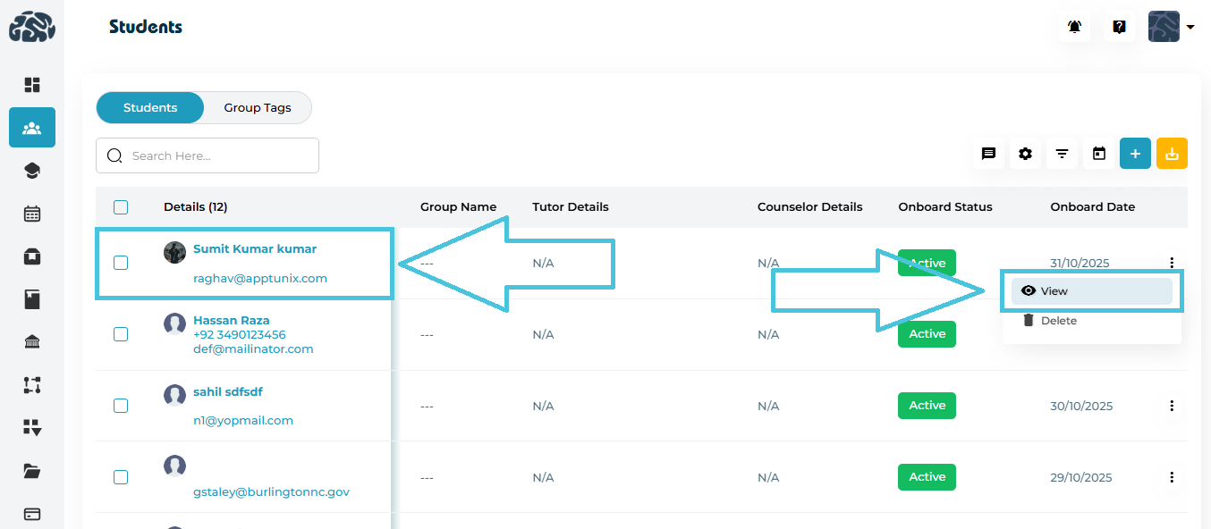The image size is (1211, 529).
Task: Open the dashboard icon in sidebar
Action: pos(32,85)
